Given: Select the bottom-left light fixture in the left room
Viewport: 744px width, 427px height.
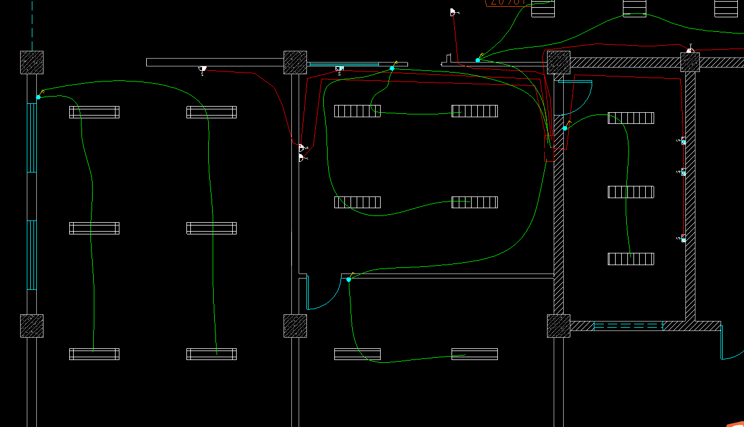Looking at the screenshot, I should [x=94, y=354].
